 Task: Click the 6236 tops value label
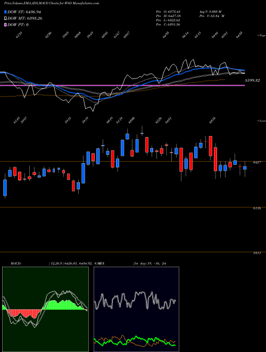point(48,35)
